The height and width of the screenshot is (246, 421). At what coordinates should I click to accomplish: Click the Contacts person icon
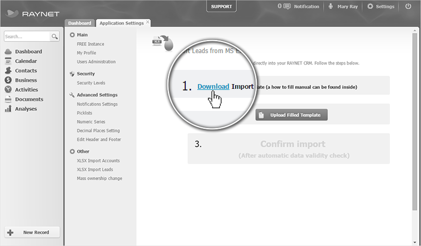click(8, 70)
